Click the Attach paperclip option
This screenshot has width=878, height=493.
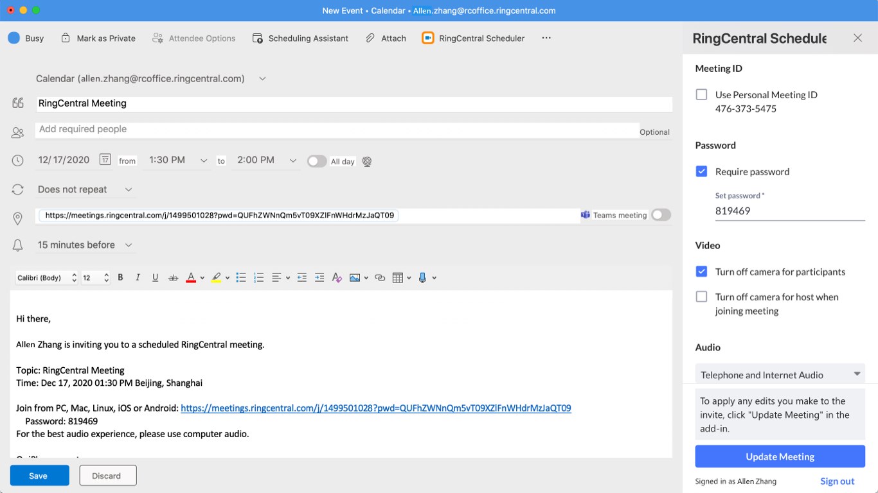386,39
